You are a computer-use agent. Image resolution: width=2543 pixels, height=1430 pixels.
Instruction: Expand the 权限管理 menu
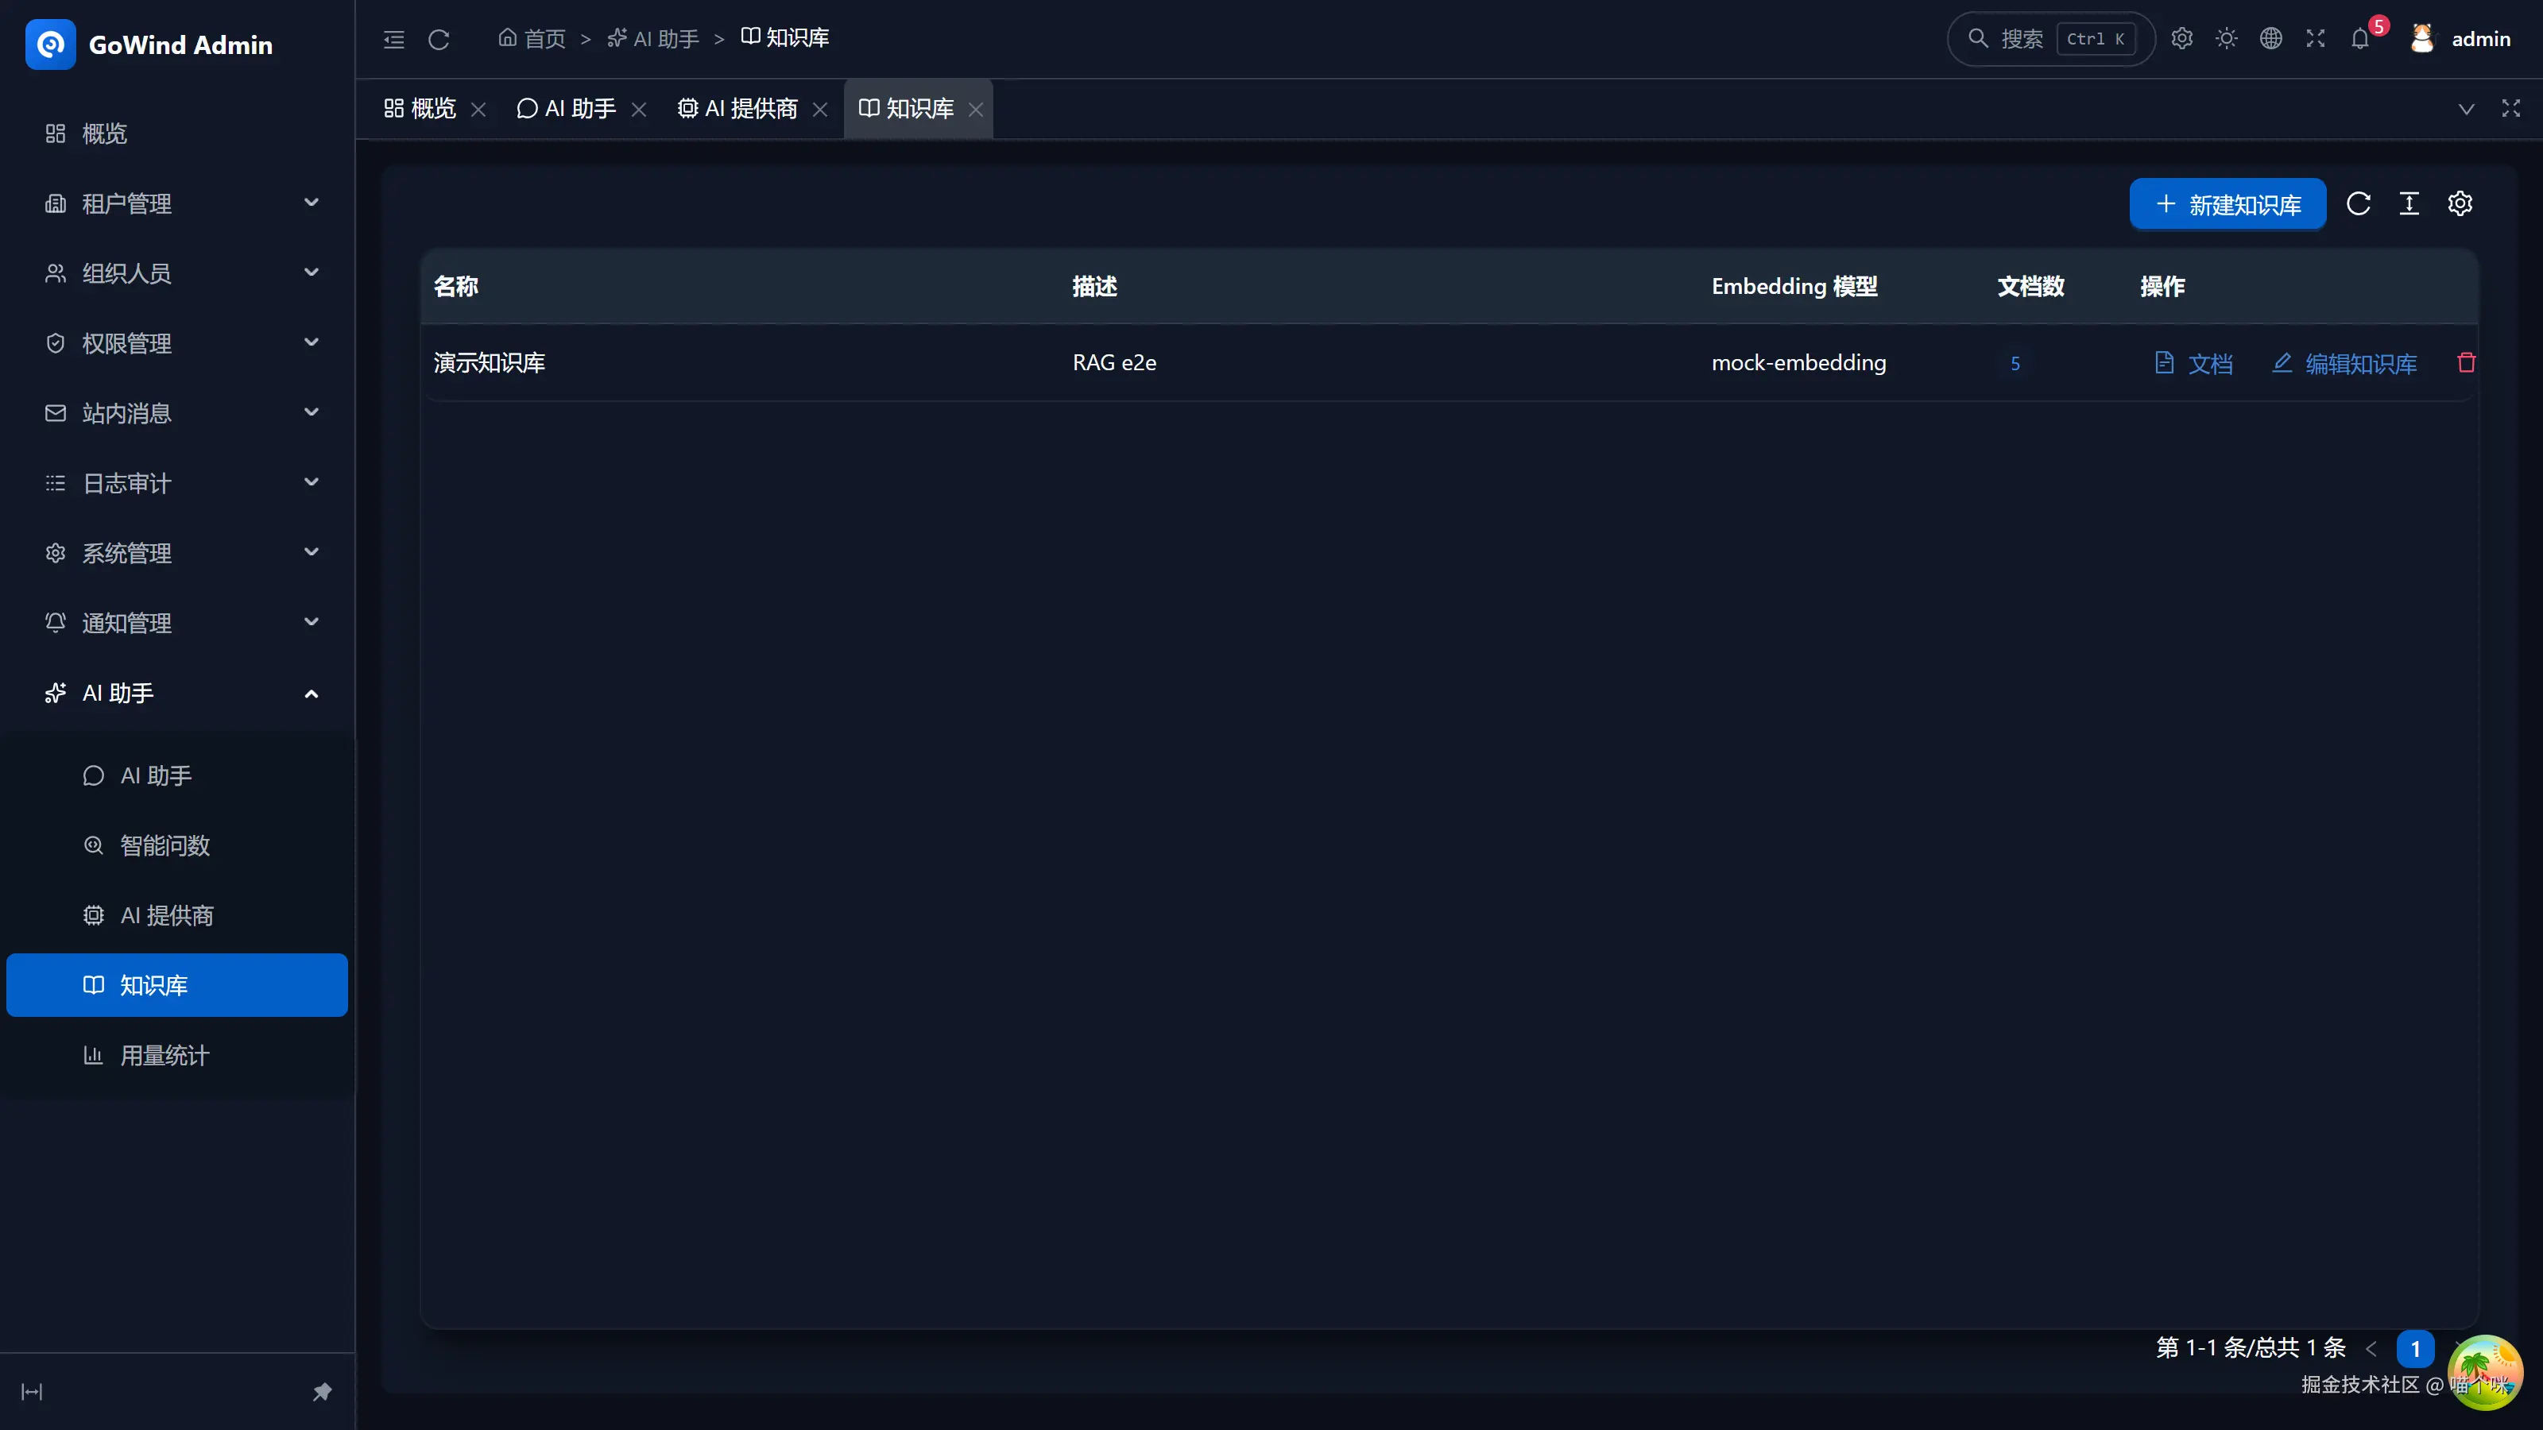(178, 343)
